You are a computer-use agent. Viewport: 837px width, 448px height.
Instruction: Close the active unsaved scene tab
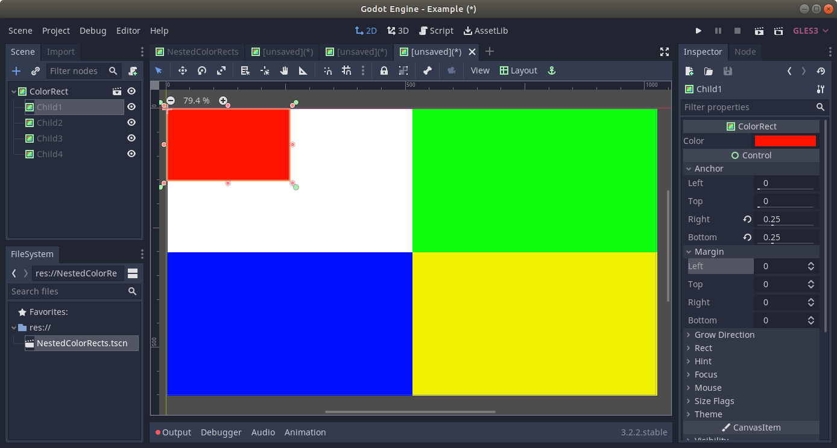pyautogui.click(x=472, y=52)
